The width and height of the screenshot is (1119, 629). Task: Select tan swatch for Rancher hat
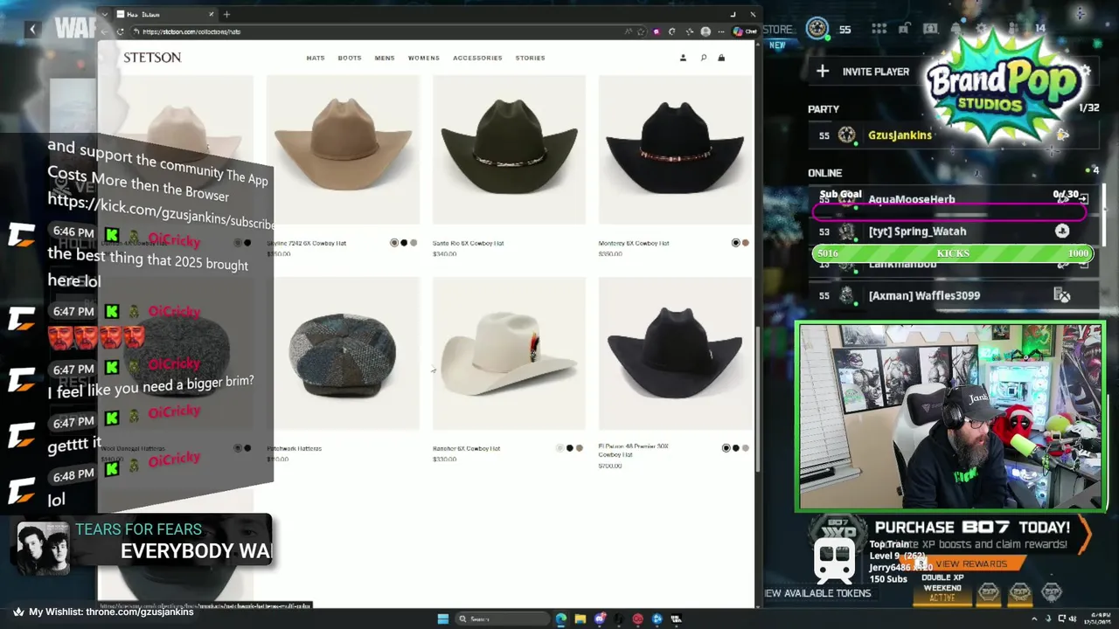[x=579, y=448]
